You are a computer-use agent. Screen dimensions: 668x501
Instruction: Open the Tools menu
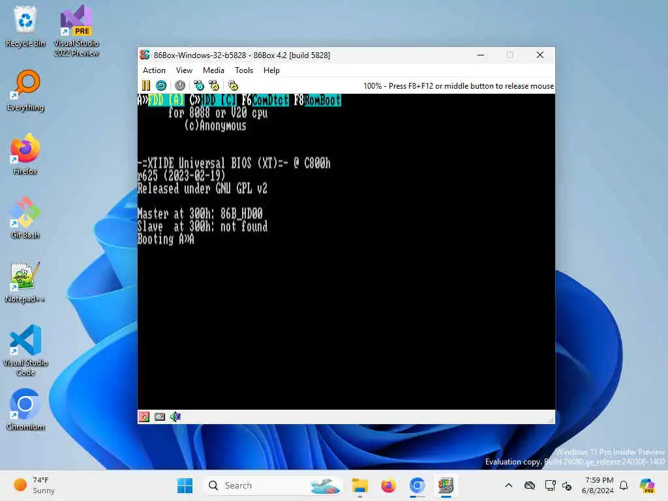244,70
